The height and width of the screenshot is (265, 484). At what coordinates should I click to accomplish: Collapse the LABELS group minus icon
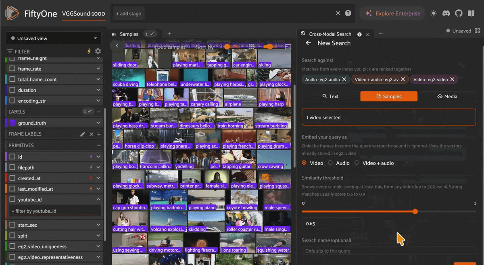click(x=99, y=112)
